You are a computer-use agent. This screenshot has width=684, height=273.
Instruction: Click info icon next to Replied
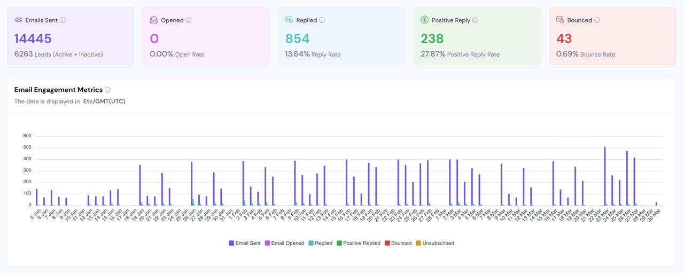pyautogui.click(x=322, y=20)
